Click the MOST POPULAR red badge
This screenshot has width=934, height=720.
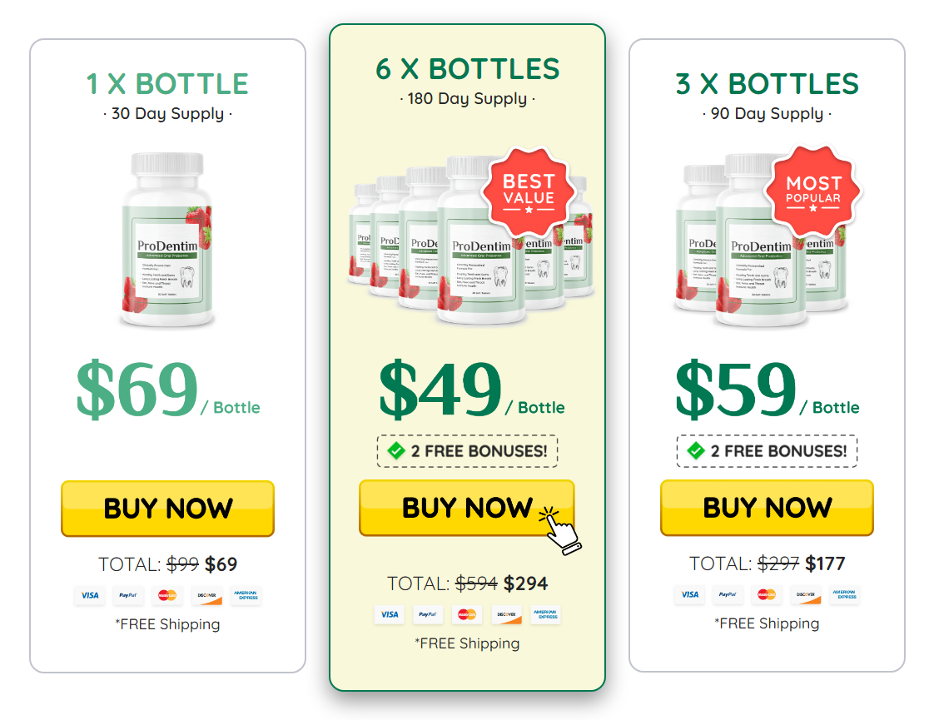813,191
